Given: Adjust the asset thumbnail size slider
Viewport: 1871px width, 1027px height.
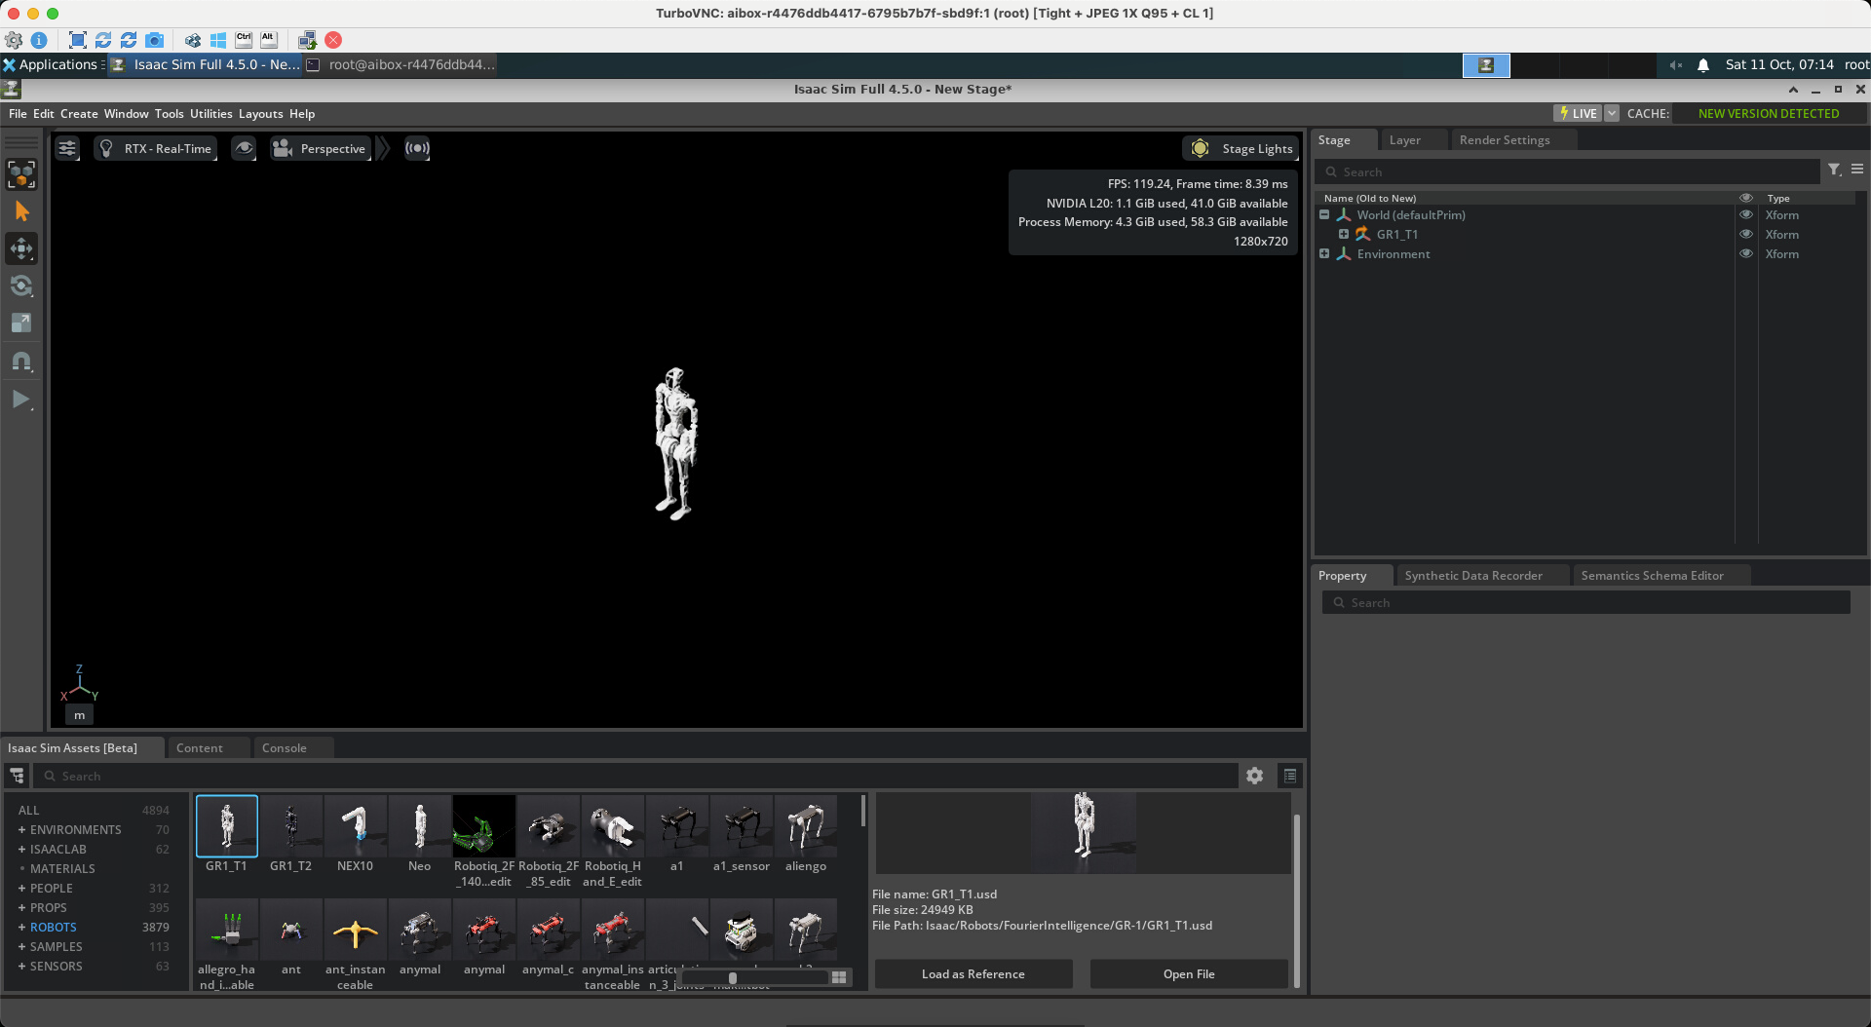Looking at the screenshot, I should pos(733,978).
